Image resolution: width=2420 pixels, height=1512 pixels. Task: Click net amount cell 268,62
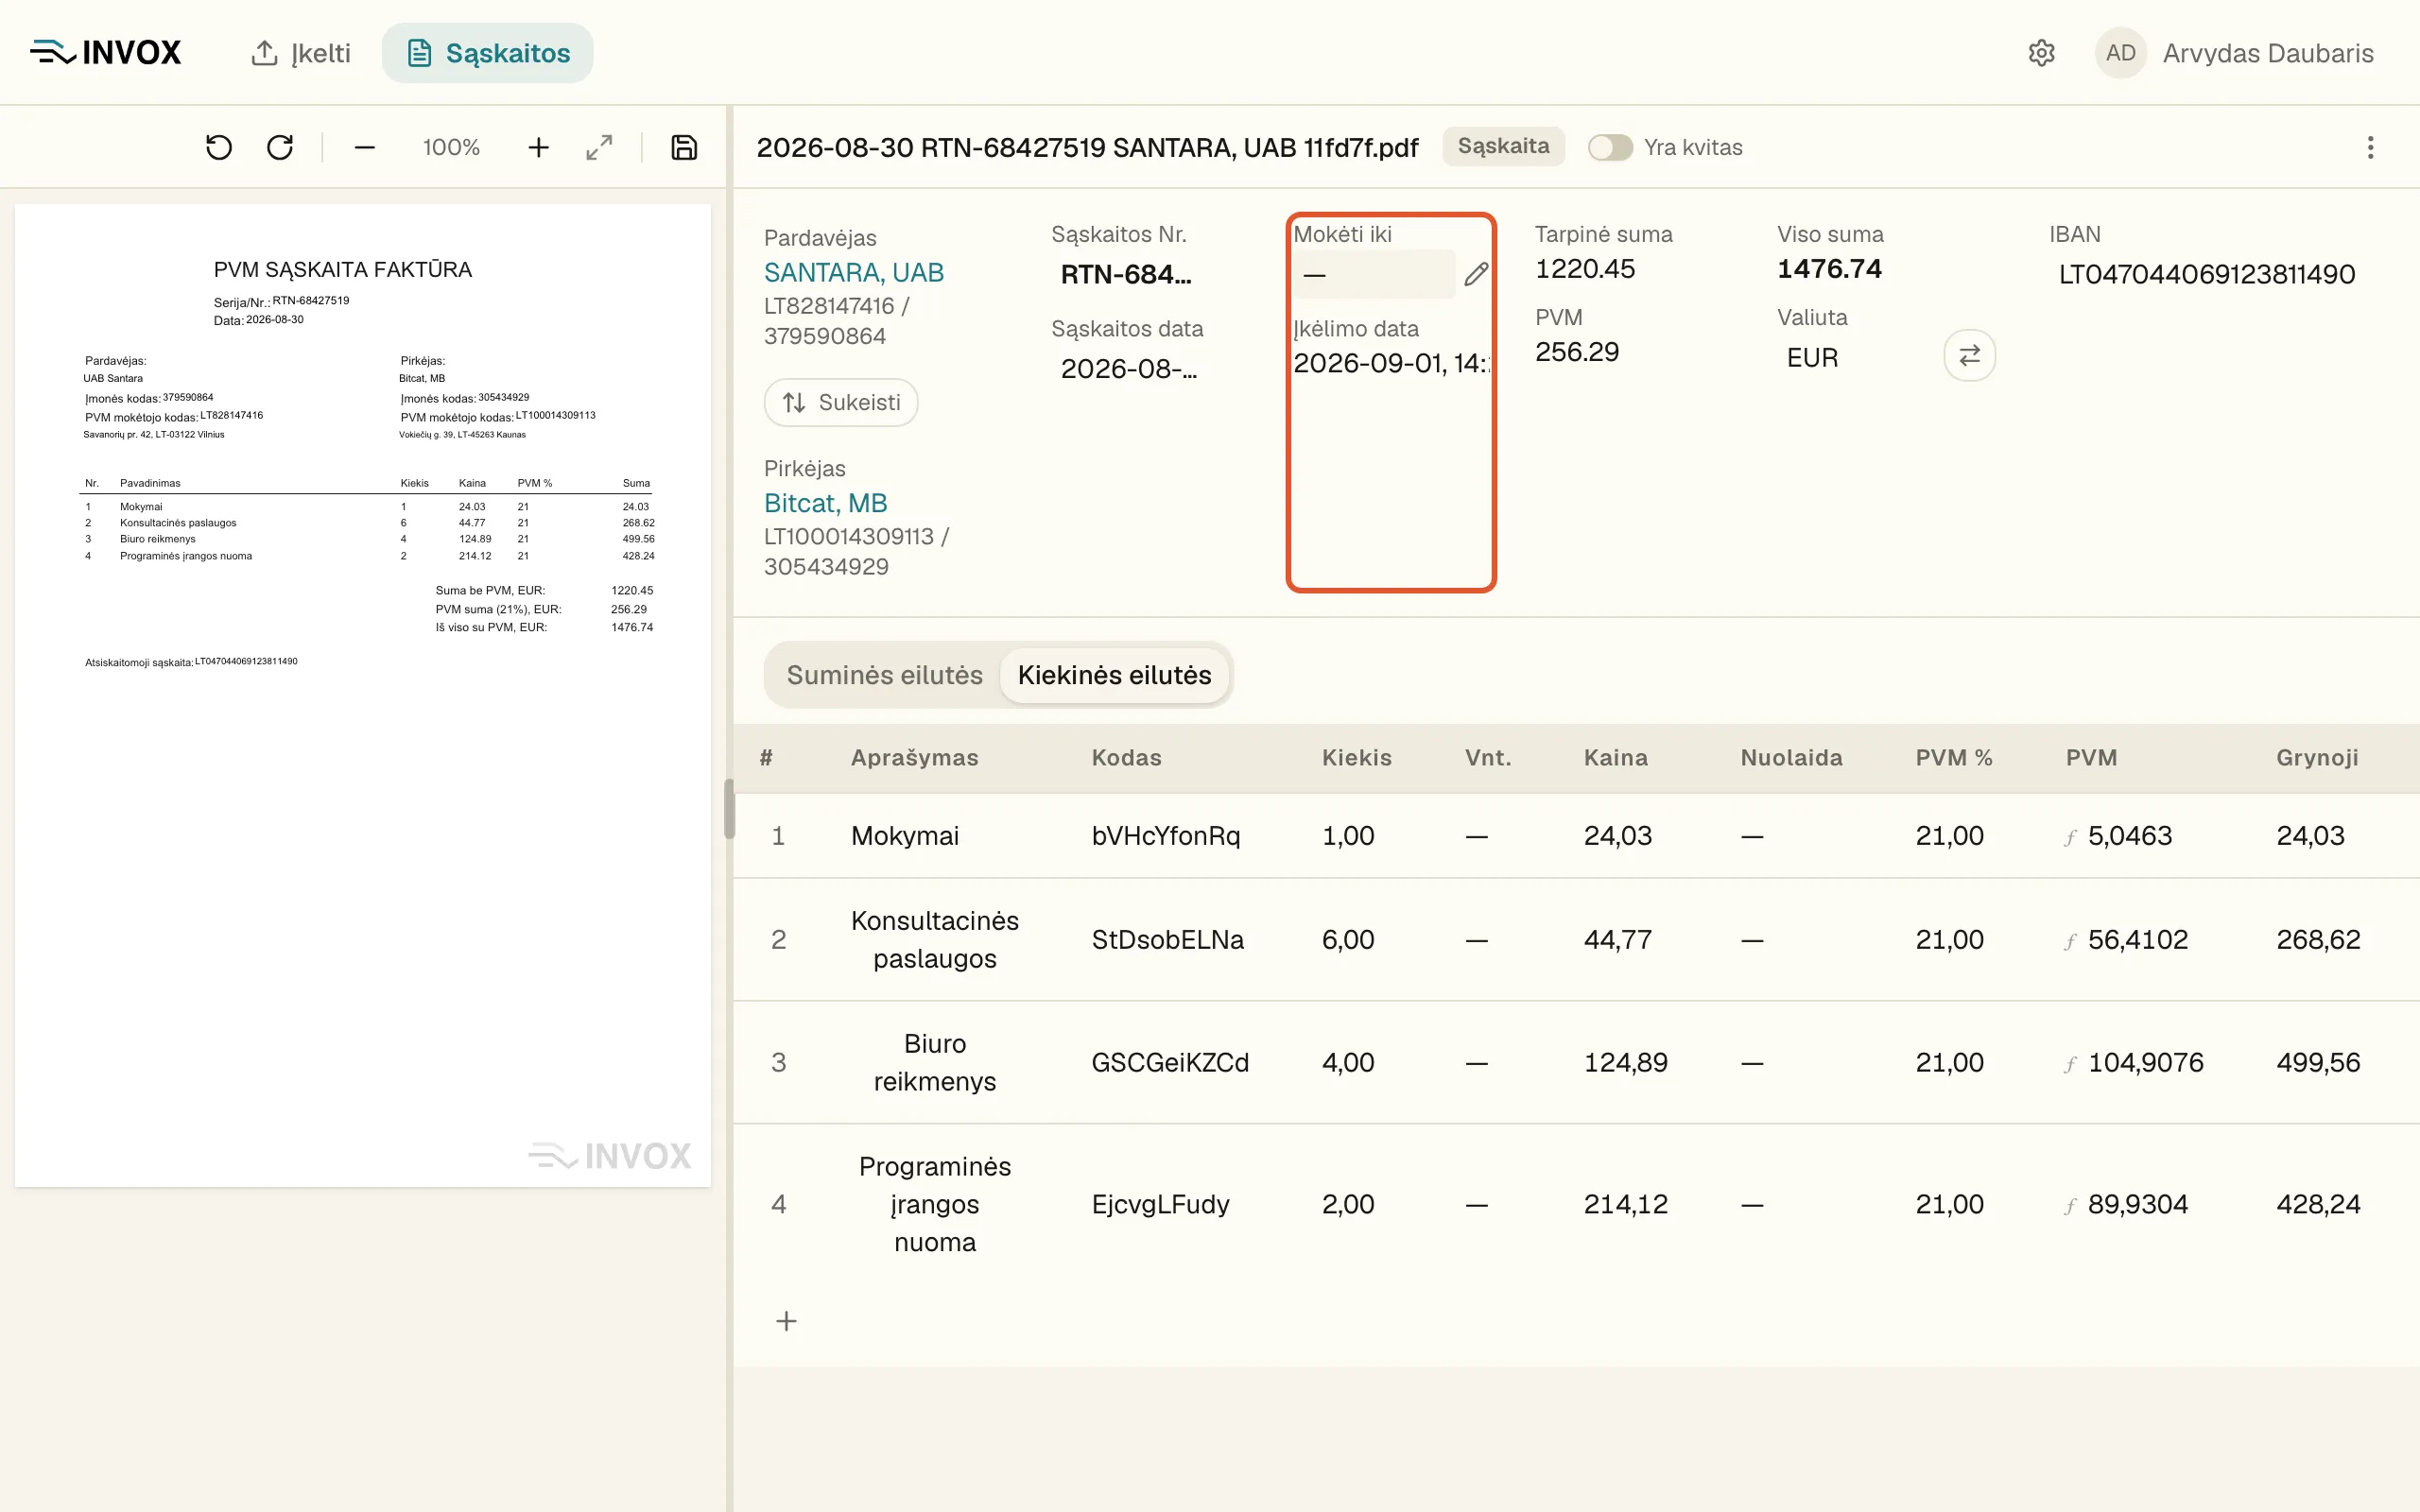(x=2318, y=940)
